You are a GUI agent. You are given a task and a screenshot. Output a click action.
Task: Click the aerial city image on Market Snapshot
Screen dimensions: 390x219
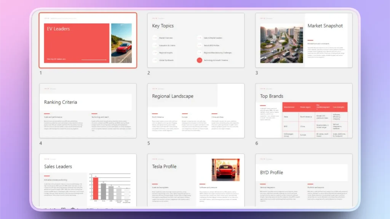[281, 44]
